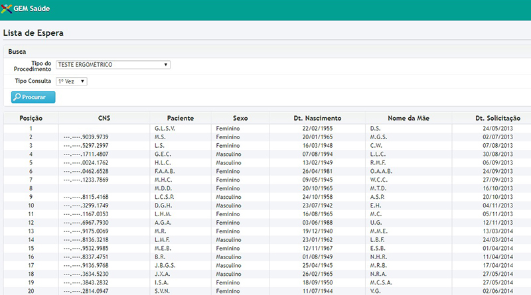Click the Paciente column header
This screenshot has height=295, width=531.
click(180, 118)
